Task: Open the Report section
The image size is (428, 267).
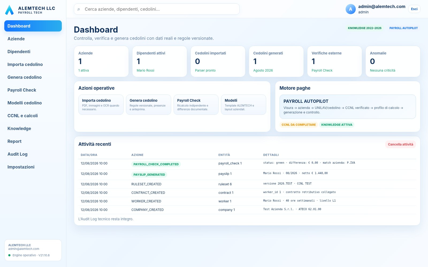Action: (x=33, y=141)
